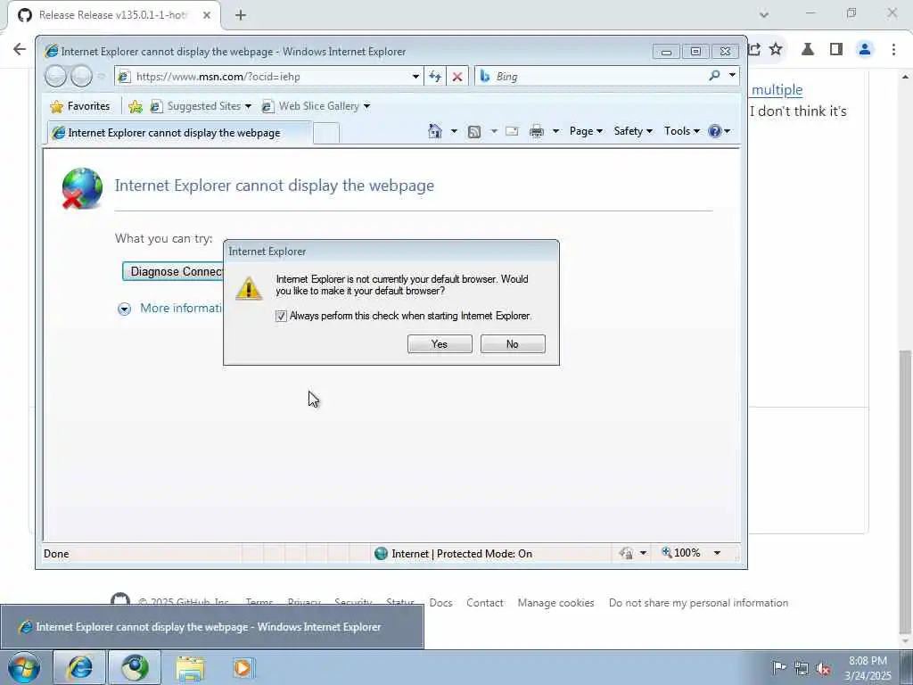Click the Help question mark icon

pos(715,131)
